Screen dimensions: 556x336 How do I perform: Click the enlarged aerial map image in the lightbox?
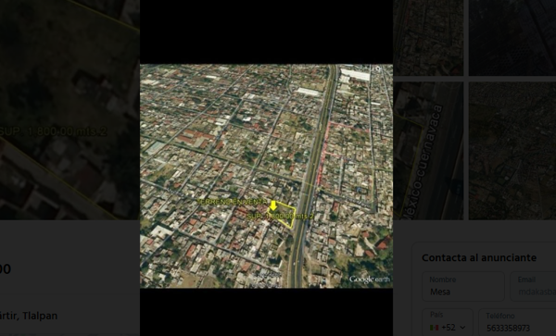pos(266,176)
